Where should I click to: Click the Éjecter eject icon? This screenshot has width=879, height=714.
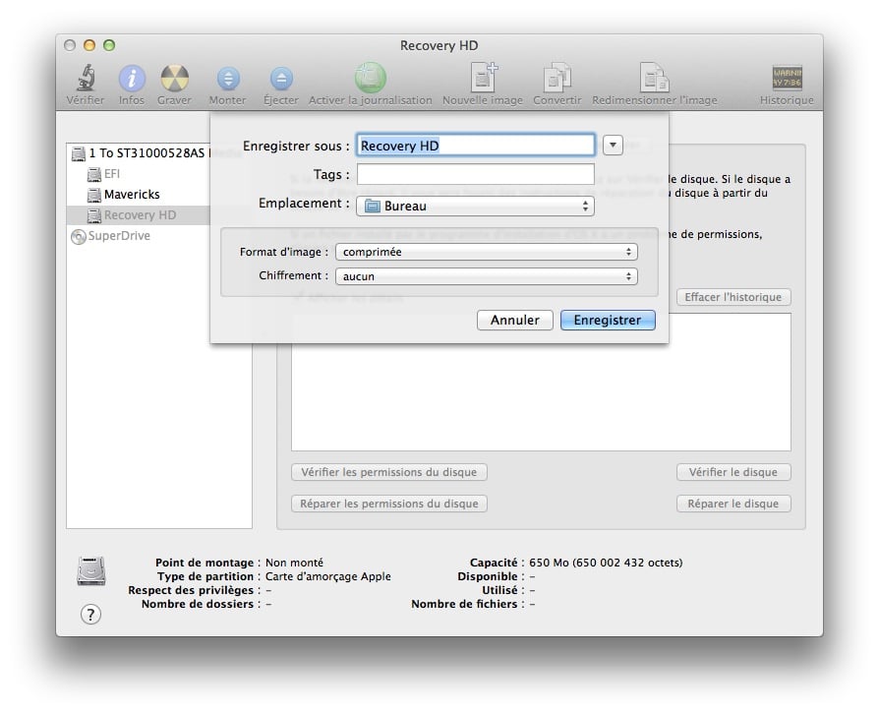(281, 79)
